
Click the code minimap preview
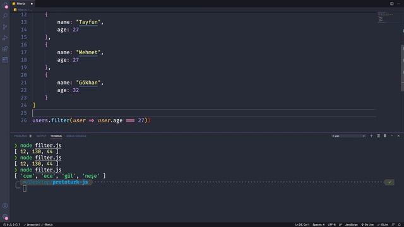coord(386,18)
